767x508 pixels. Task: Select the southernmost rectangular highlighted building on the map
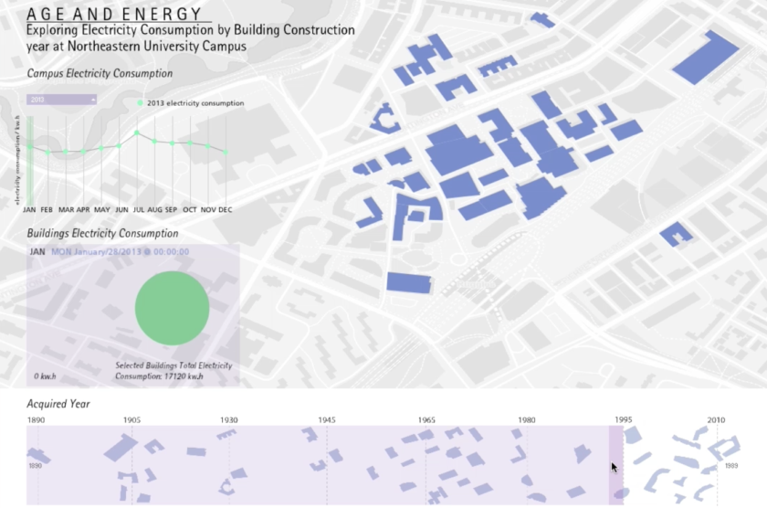click(409, 283)
